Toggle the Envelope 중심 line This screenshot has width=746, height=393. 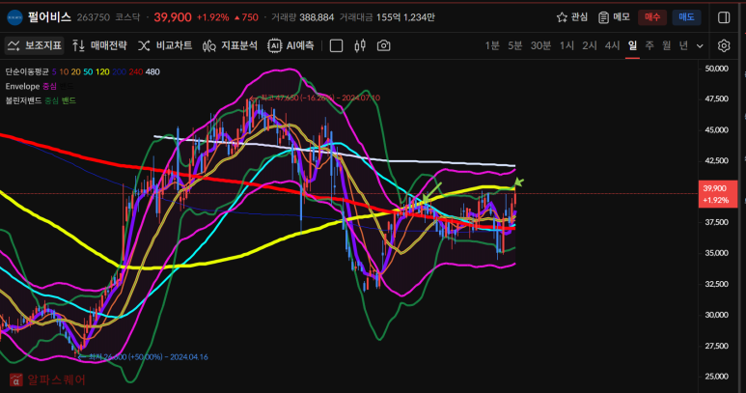click(49, 86)
